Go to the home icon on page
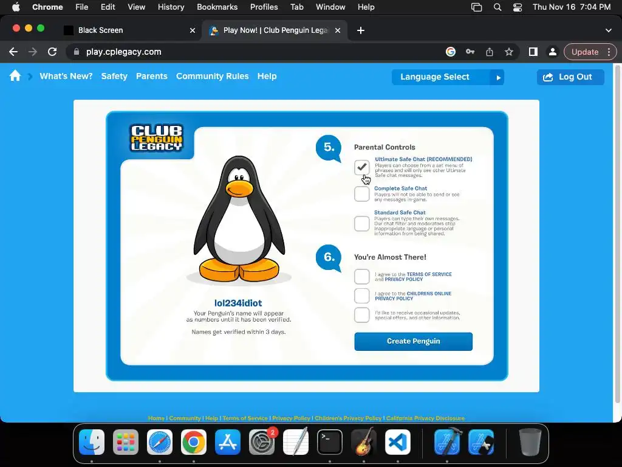Screen dimensions: 622x467 pyautogui.click(x=15, y=76)
